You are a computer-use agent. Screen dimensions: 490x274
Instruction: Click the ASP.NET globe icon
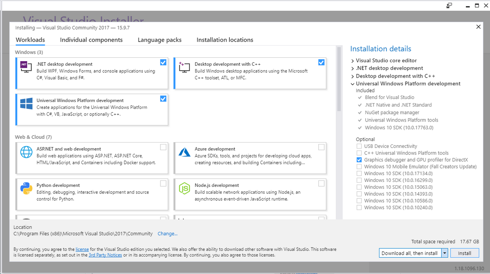click(26, 152)
